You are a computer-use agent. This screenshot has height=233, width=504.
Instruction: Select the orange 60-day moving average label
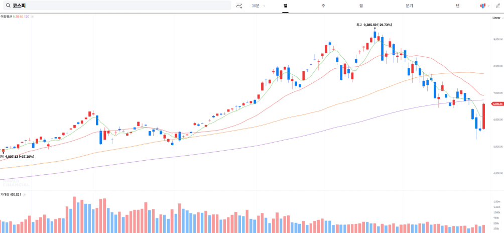21,17
